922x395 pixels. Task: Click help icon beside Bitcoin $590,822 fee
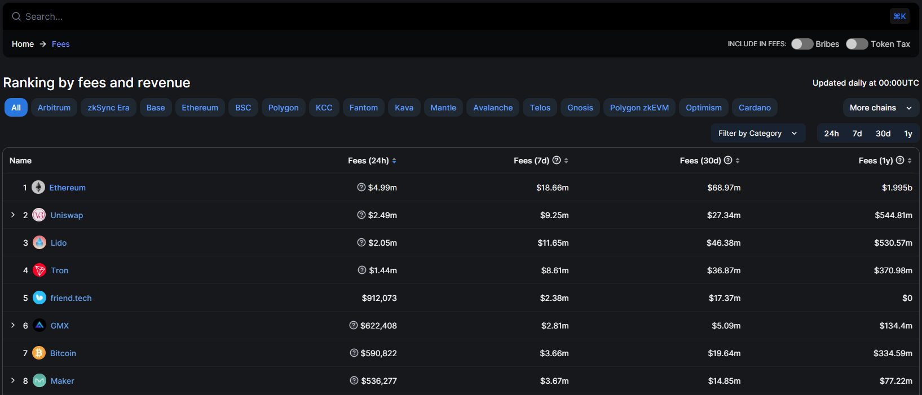click(x=354, y=353)
